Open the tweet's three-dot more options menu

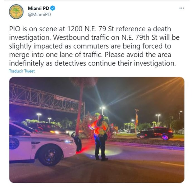182,8
